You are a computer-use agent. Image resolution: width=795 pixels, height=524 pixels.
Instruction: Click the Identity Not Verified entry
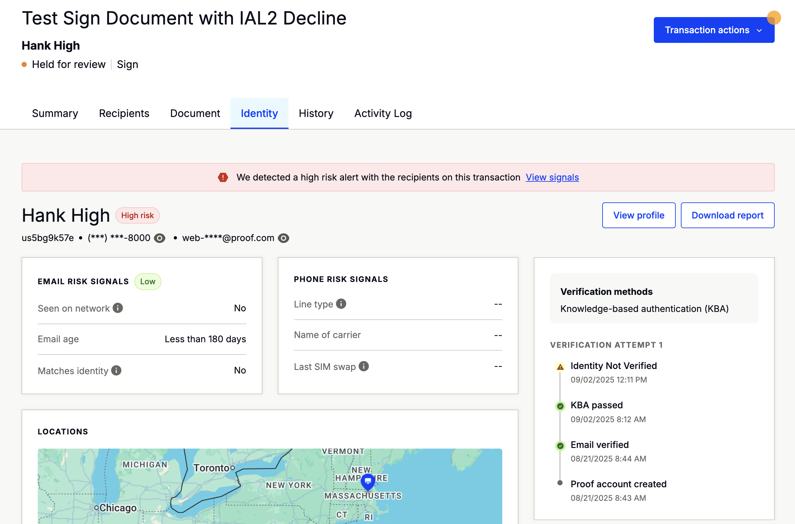pyautogui.click(x=613, y=365)
